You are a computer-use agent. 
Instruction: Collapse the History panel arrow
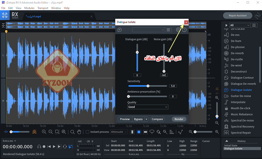click(x=227, y=141)
